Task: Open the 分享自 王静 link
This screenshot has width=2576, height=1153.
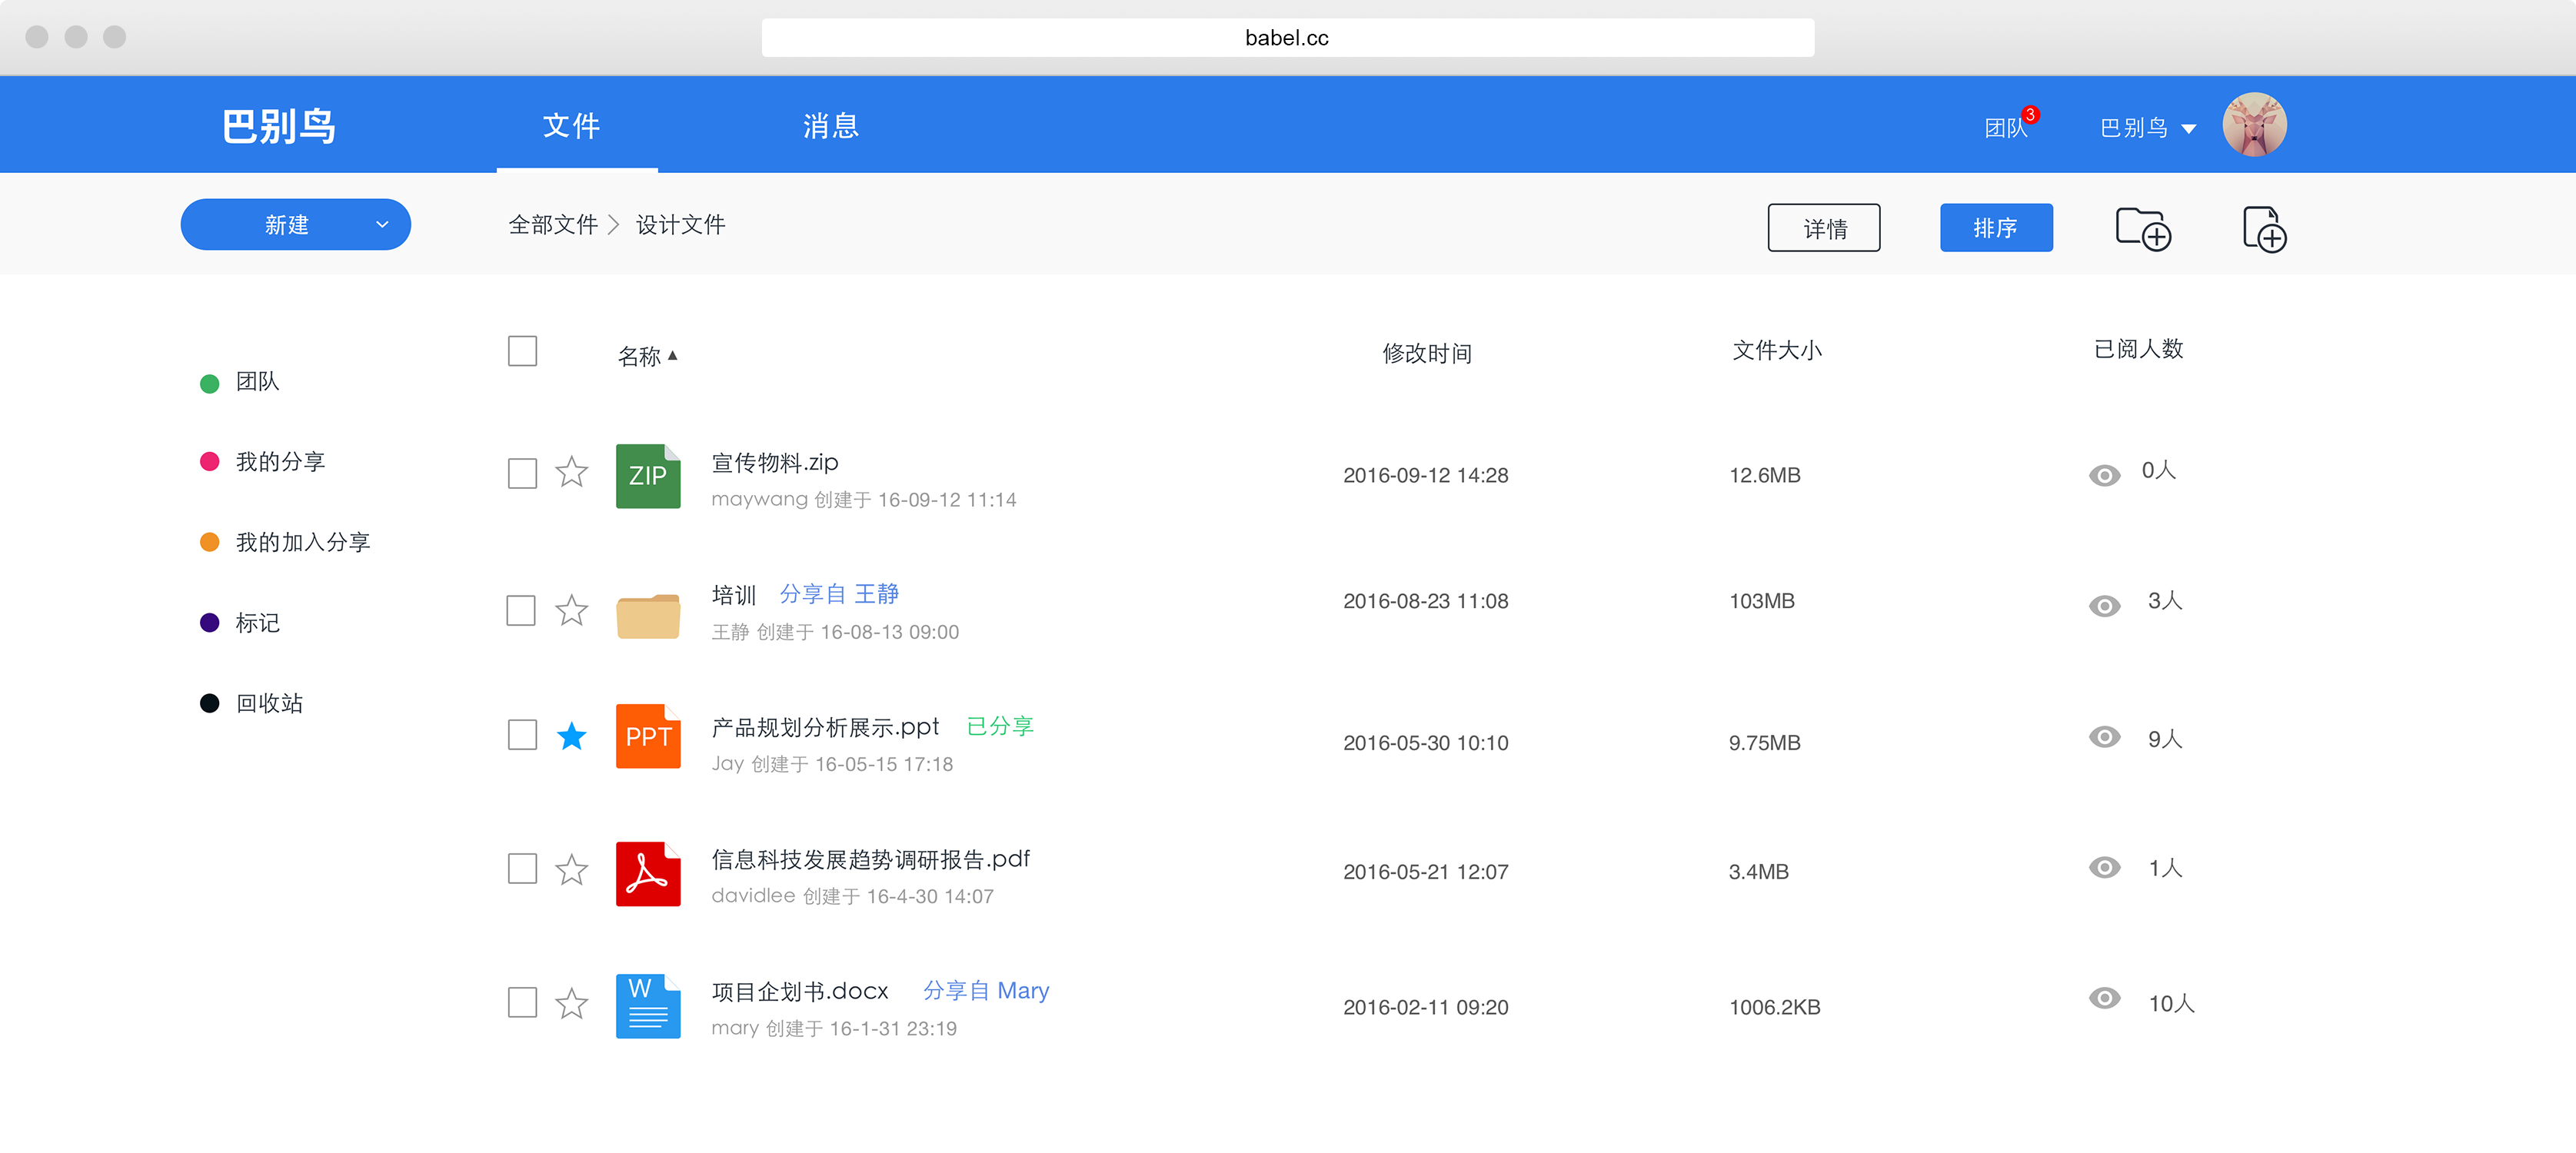Action: [839, 593]
